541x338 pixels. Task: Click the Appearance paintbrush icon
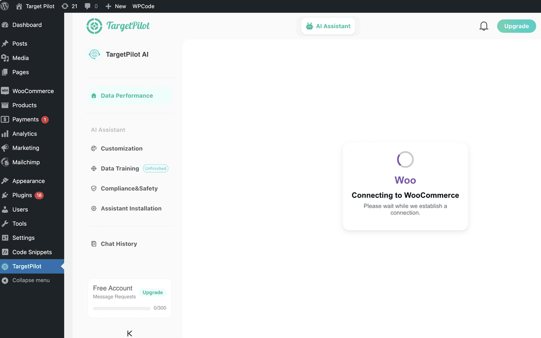coord(5,181)
